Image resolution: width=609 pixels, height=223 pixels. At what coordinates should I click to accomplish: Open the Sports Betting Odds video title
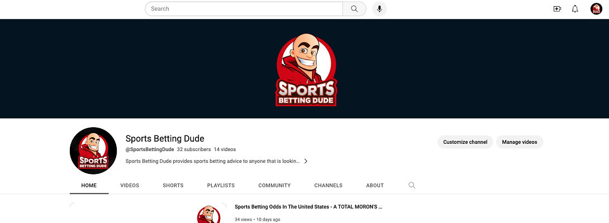pos(308,207)
